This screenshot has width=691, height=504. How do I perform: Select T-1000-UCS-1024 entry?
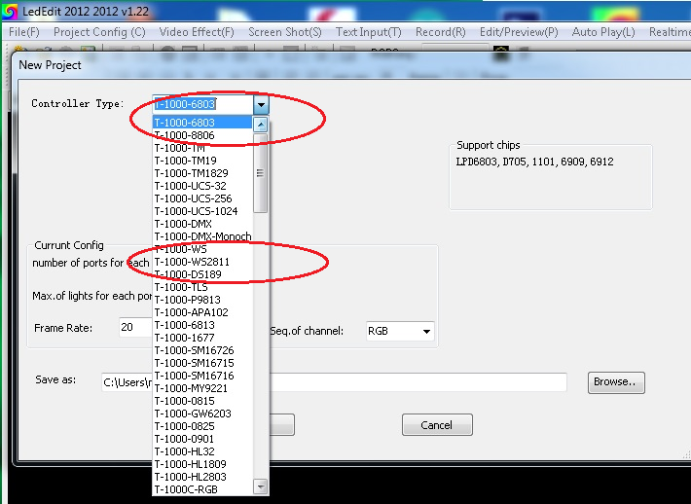click(x=202, y=211)
